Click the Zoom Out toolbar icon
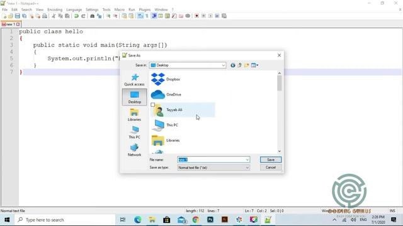The width and height of the screenshot is (403, 226). 115,16
